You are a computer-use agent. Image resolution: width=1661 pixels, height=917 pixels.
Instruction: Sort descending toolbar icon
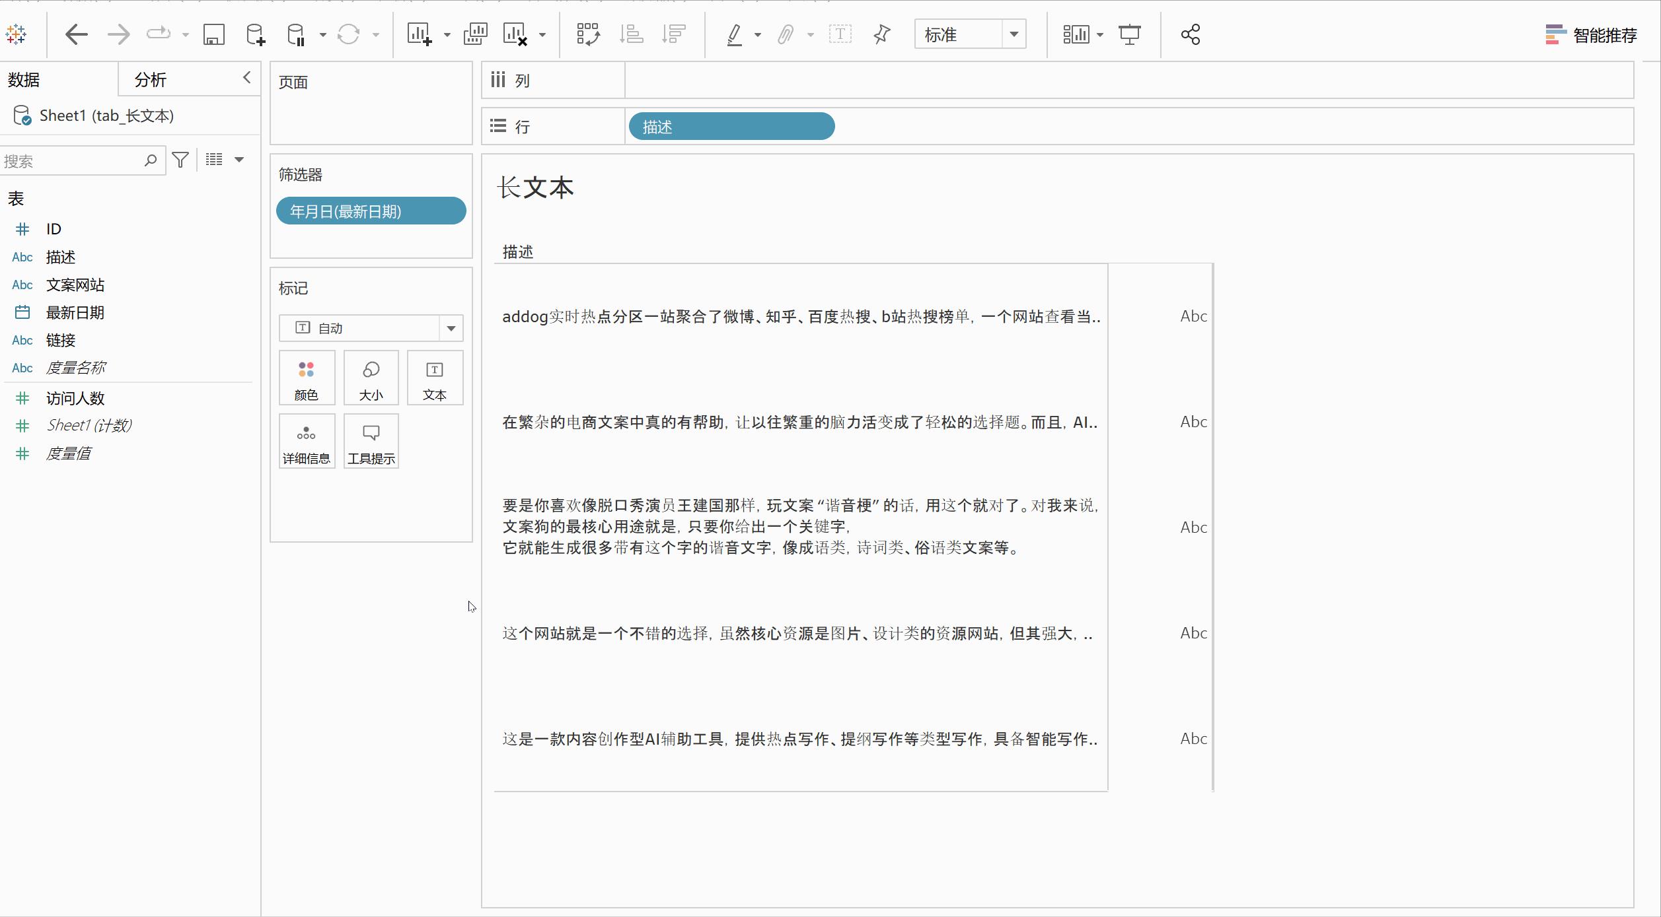(x=673, y=34)
